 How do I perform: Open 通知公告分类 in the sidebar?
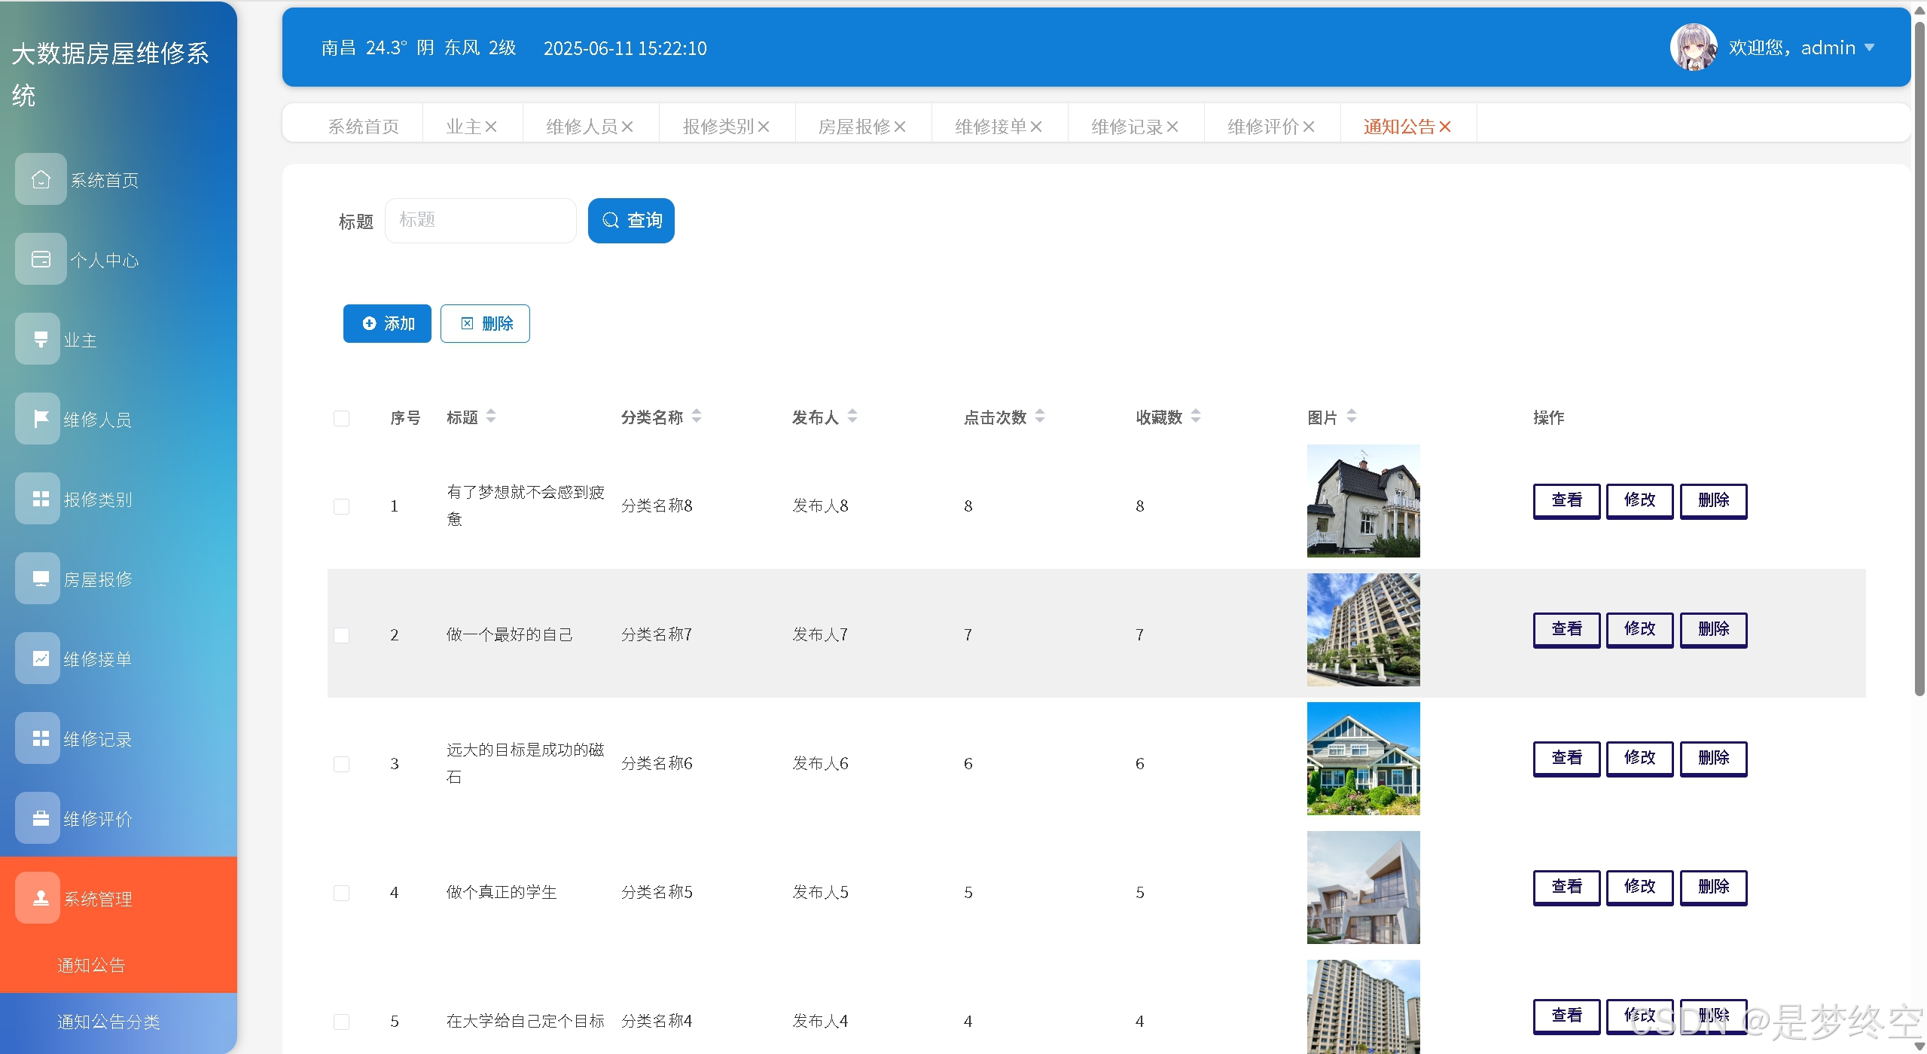108,1022
